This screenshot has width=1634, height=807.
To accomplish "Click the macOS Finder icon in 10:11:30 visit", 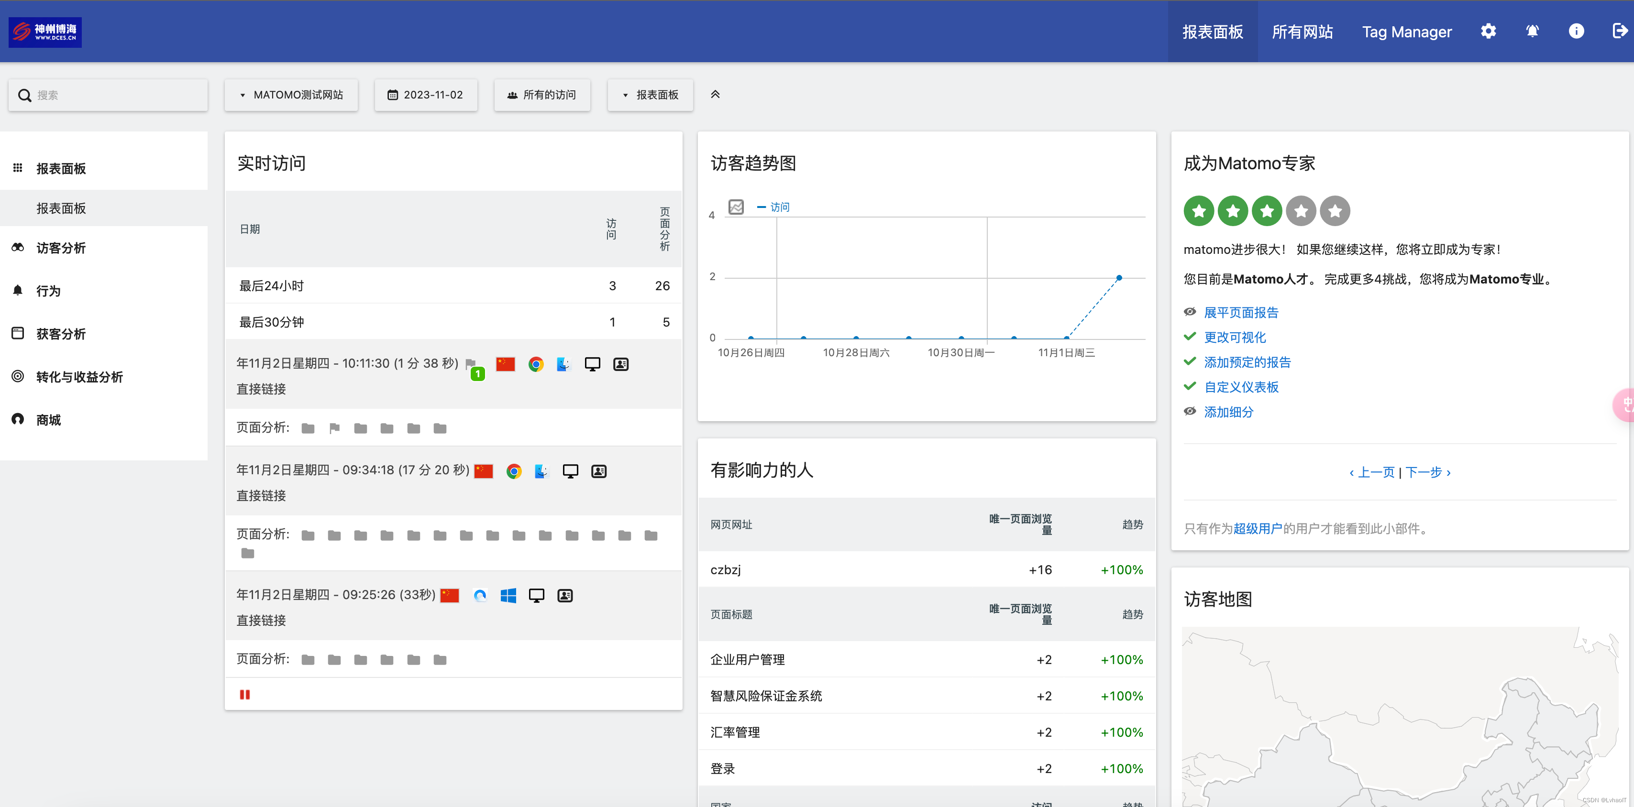I will click(563, 364).
